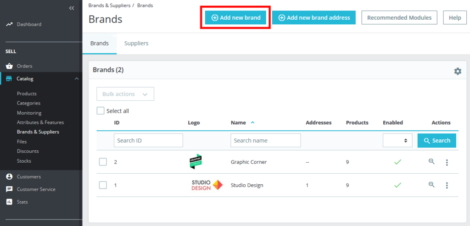Click the Search button in filters
Viewport: 470px width, 226px height.
436,141
